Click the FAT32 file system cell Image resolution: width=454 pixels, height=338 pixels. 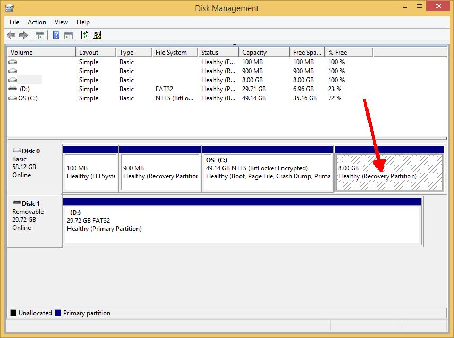164,89
